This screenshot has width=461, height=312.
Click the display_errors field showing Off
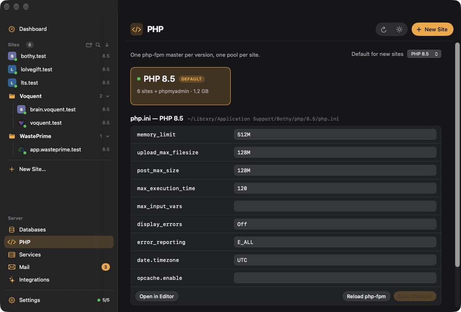[x=335, y=224]
